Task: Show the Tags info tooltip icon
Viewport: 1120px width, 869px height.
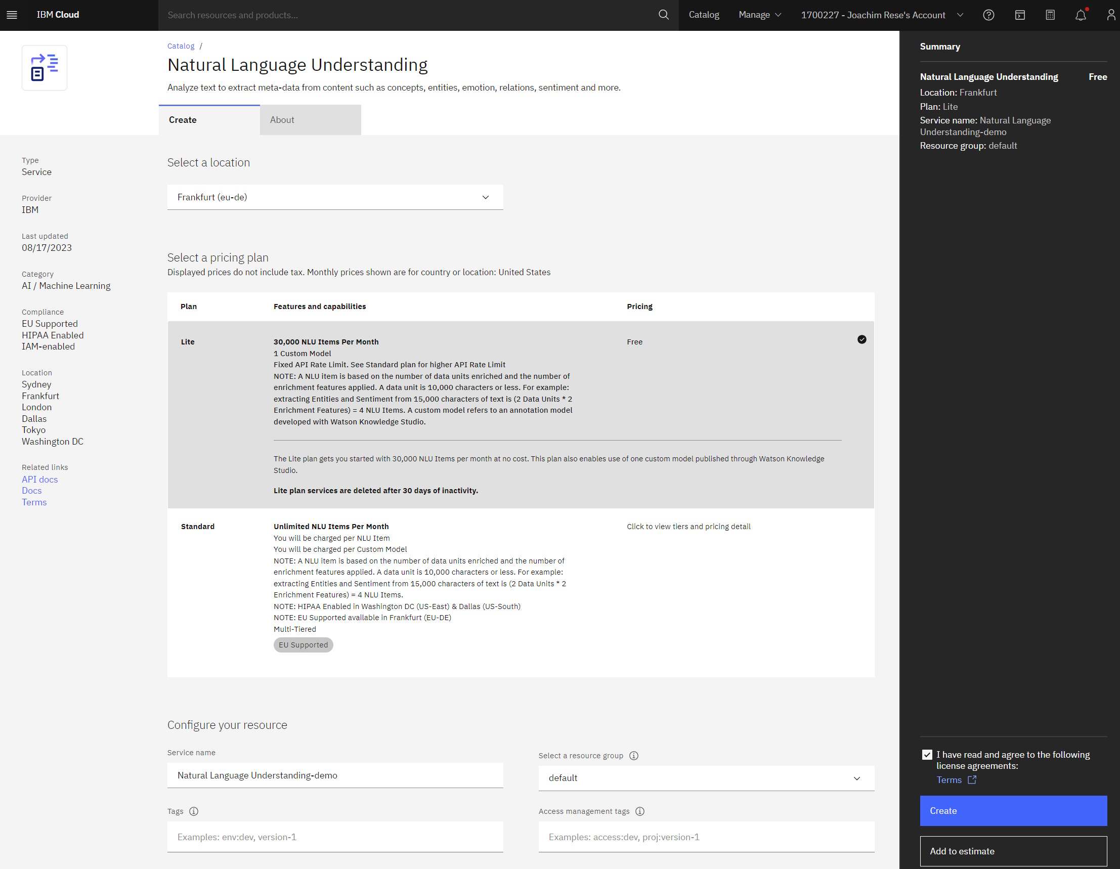Action: pyautogui.click(x=194, y=811)
